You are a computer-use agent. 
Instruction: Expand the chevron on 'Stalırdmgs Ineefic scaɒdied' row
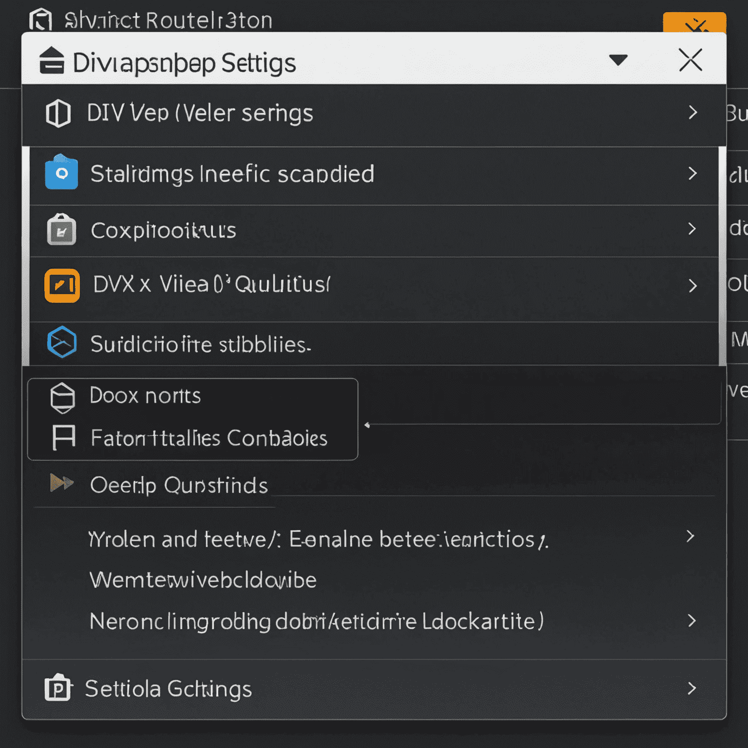point(693,173)
